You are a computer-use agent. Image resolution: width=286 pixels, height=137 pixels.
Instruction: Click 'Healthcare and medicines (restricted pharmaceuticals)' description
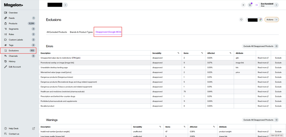(63, 91)
